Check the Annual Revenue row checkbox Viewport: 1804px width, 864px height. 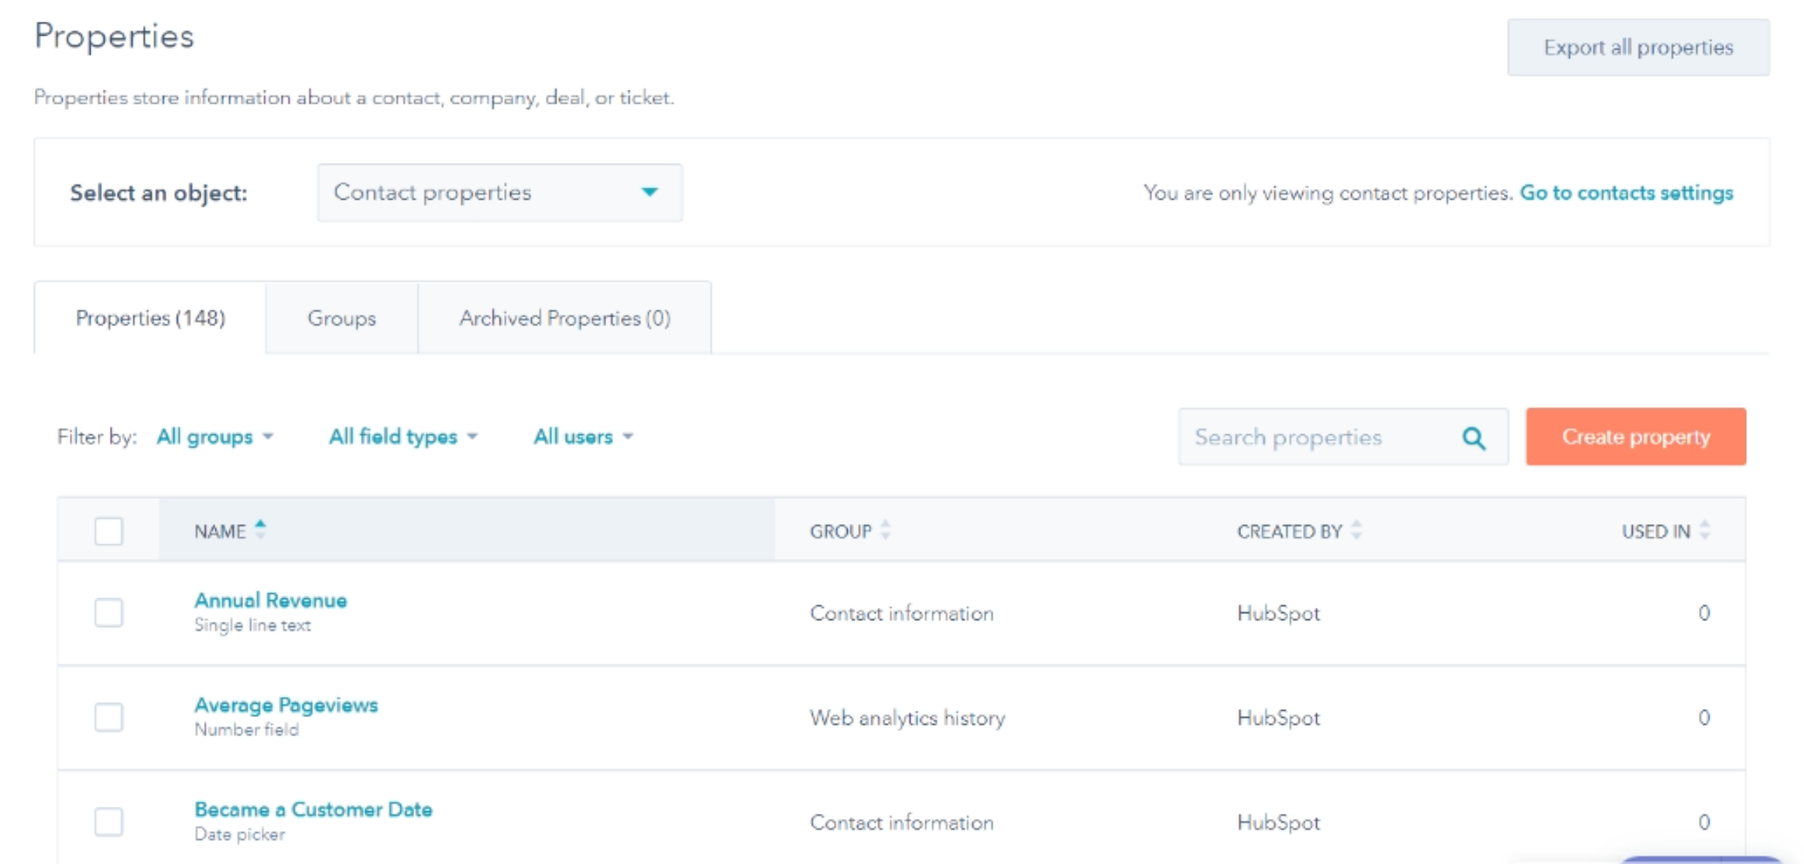[108, 612]
